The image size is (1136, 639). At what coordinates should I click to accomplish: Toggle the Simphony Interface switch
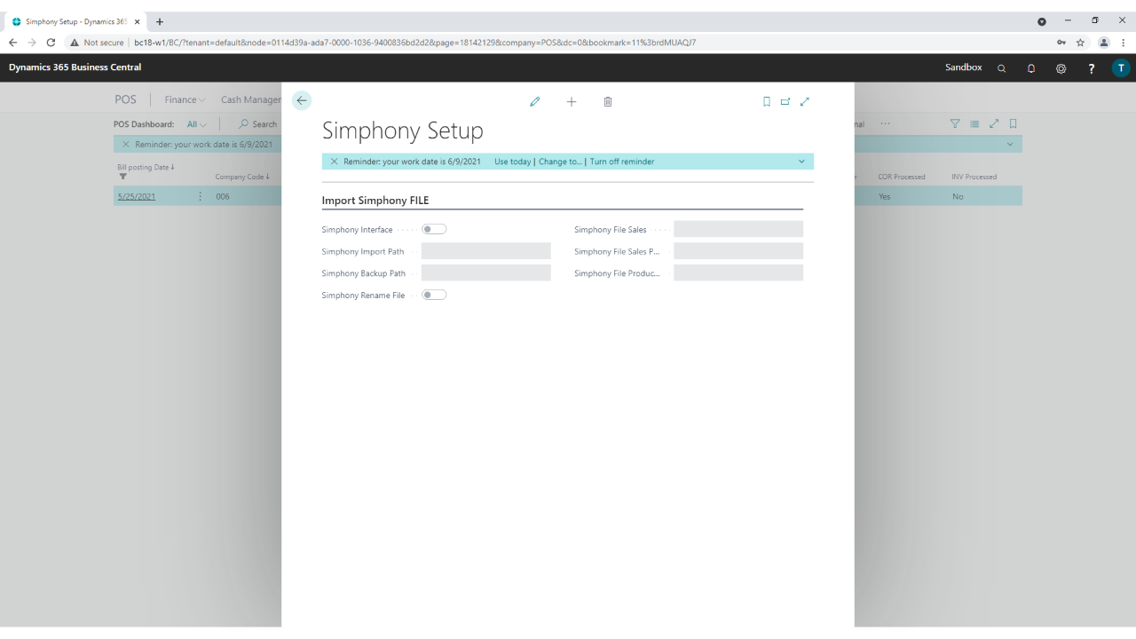click(x=434, y=229)
